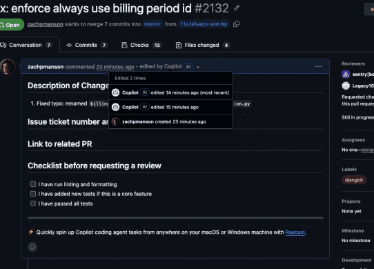View Copilot edit from 15 minutes ago
The width and height of the screenshot is (374, 269).
coord(170,107)
